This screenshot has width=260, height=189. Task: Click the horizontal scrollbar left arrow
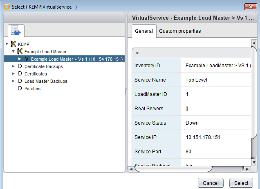[131, 169]
